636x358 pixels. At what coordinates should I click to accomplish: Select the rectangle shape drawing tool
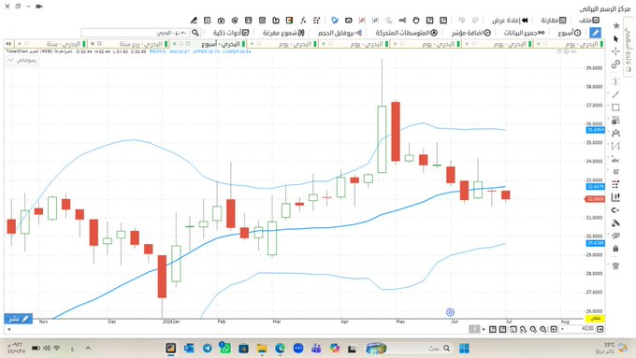(615, 107)
